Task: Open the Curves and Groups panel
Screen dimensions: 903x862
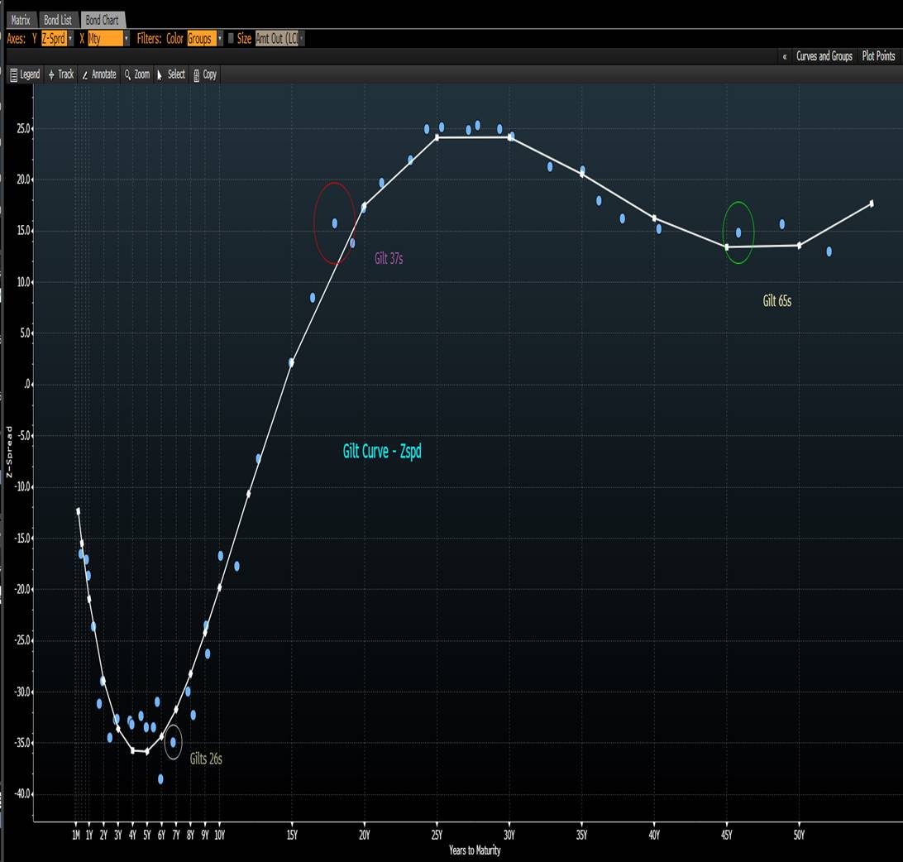Action: click(x=824, y=56)
